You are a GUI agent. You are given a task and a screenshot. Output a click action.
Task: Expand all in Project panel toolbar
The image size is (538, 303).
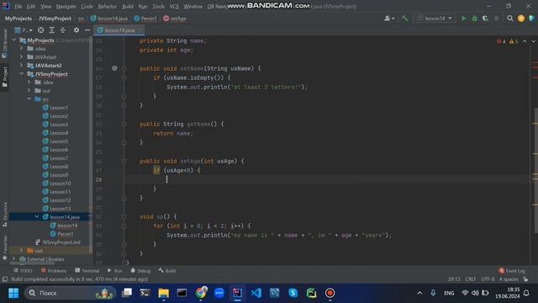point(51,30)
